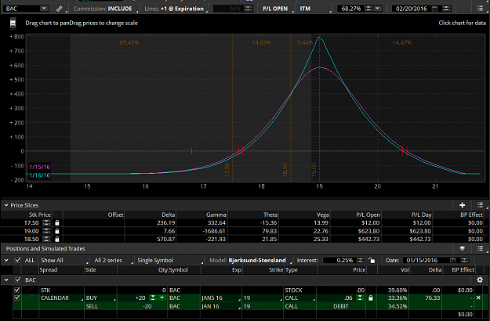The width and height of the screenshot is (490, 321).
Task: Click the 18.50 price slice marker on chart
Action: click(x=285, y=169)
